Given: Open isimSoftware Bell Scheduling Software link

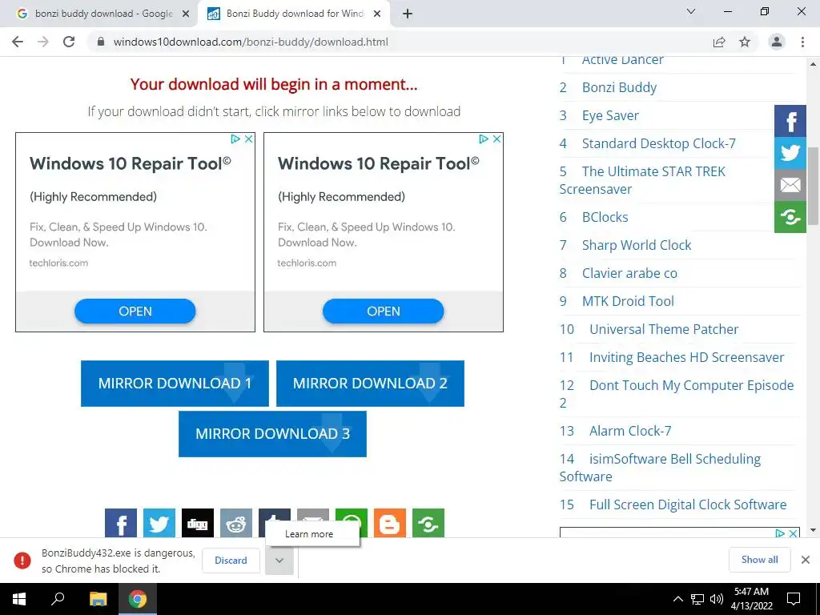Looking at the screenshot, I should click(660, 468).
